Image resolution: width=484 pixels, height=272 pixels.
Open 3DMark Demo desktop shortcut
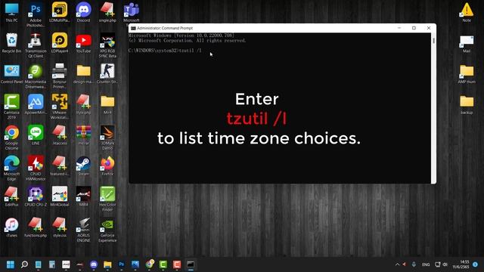pyautogui.click(x=107, y=138)
